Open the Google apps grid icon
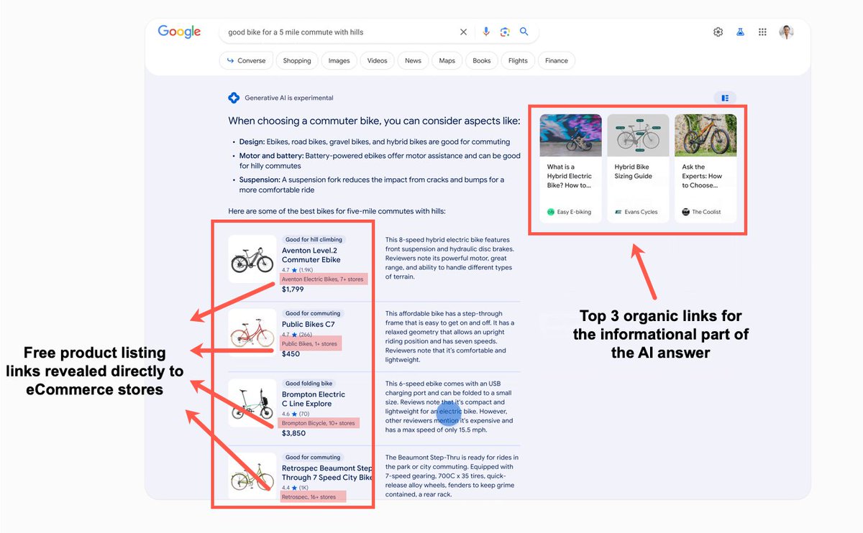The image size is (863, 533). (762, 32)
